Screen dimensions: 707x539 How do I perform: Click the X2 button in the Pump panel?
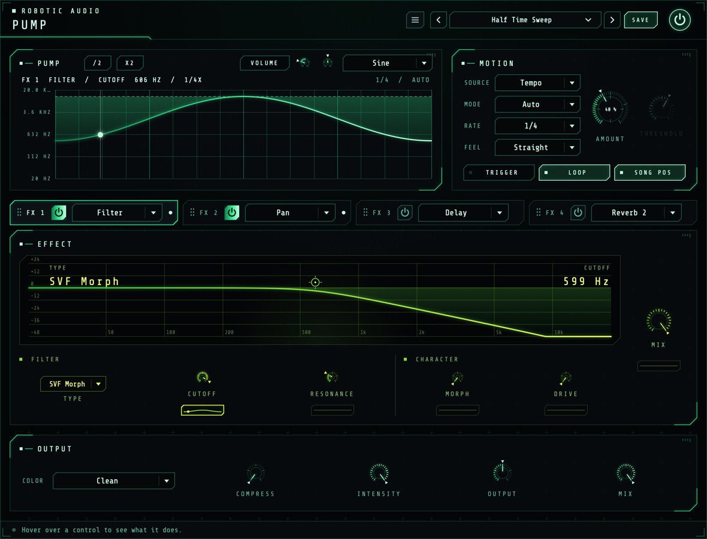point(130,63)
